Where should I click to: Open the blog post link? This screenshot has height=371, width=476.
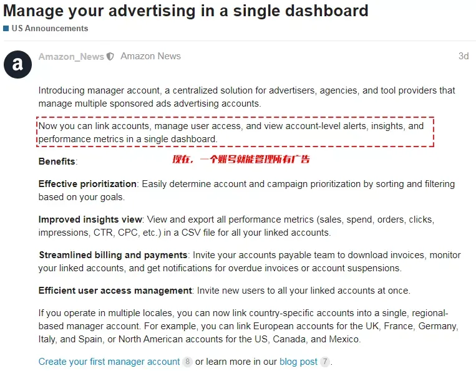click(x=298, y=361)
